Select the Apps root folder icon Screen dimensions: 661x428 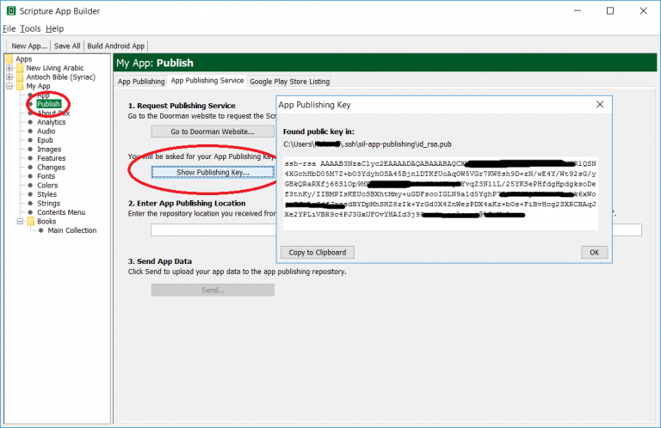9,58
